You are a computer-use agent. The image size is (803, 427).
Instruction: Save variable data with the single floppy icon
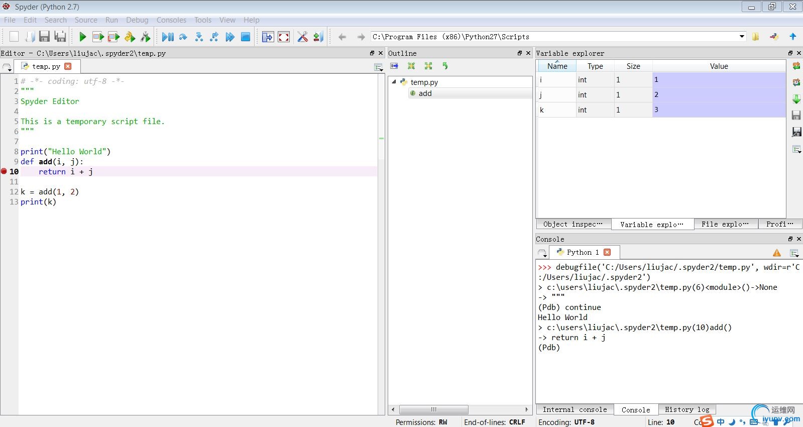pos(796,116)
